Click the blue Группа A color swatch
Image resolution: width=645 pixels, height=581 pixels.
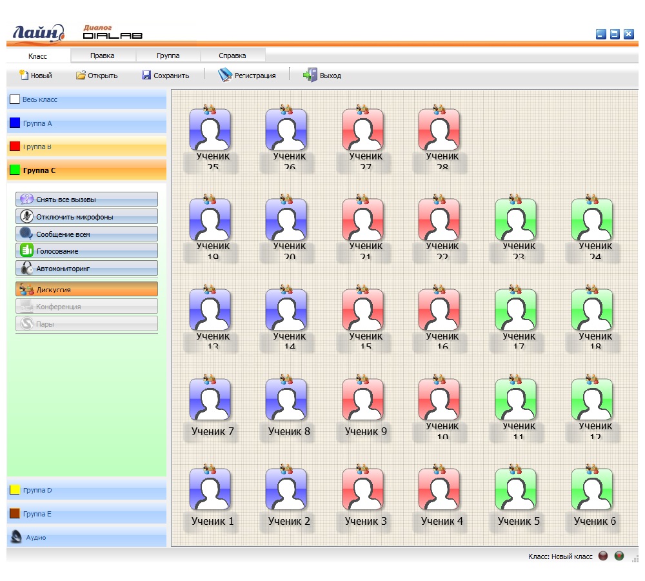(x=15, y=123)
